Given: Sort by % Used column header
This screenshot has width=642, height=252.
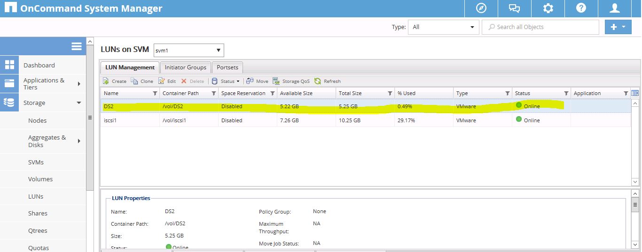Looking at the screenshot, I should tap(407, 93).
